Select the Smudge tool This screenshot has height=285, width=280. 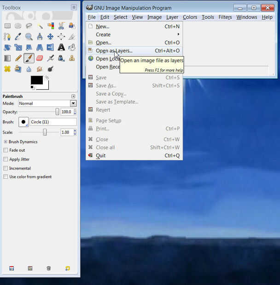(40, 69)
